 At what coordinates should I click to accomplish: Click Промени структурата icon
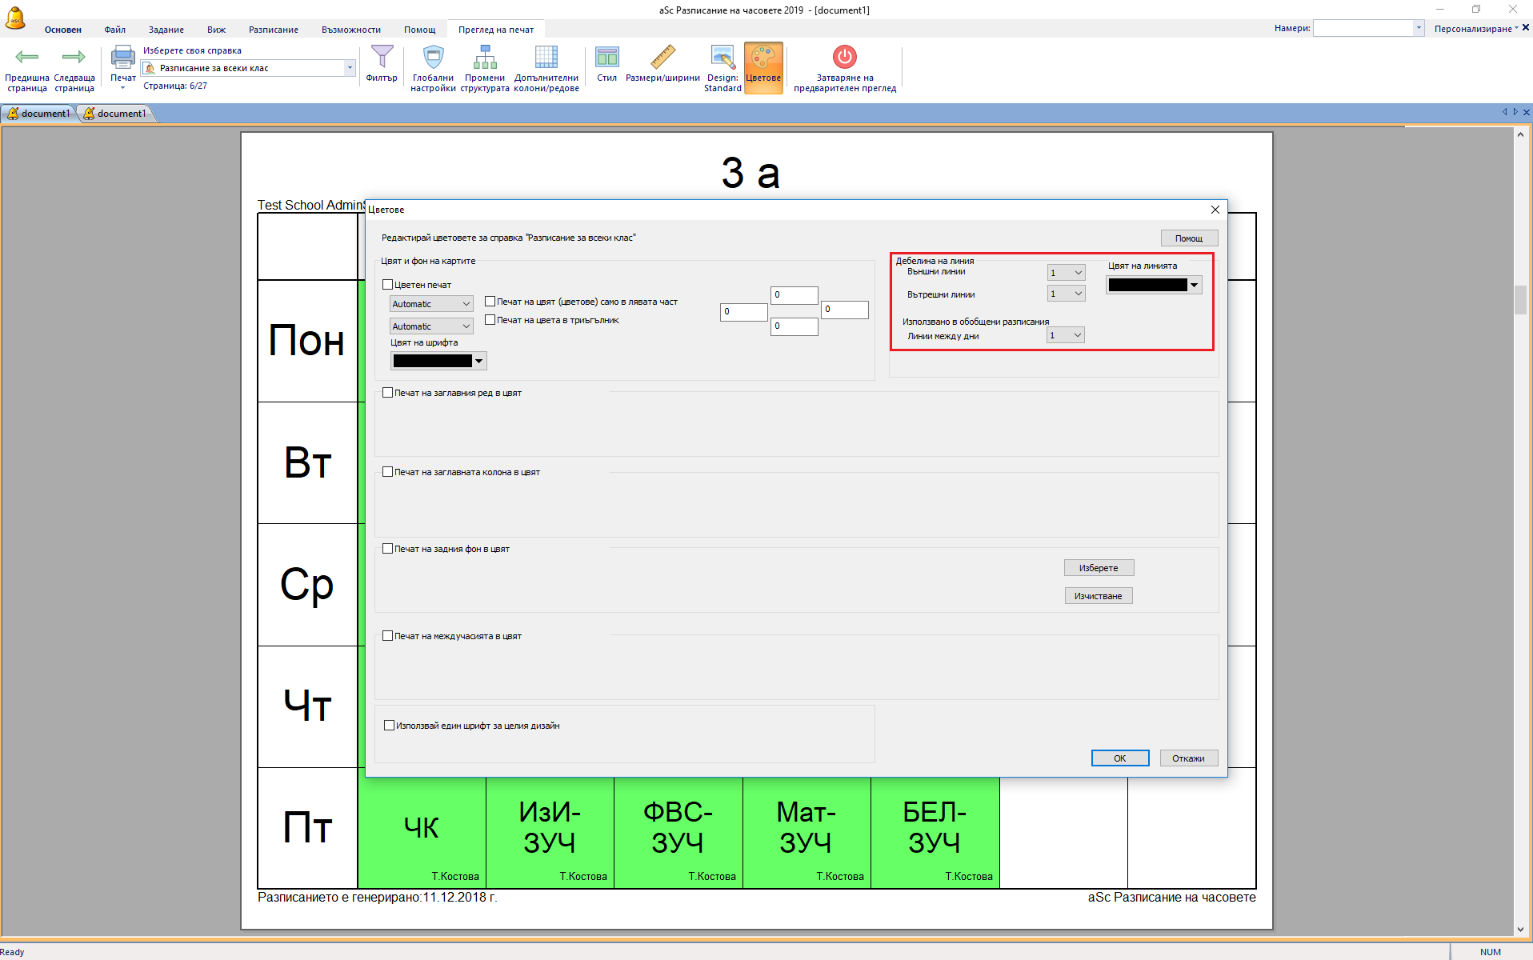485,58
